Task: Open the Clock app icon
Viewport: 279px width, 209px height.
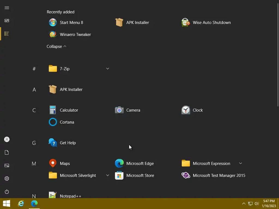Action: (186, 110)
